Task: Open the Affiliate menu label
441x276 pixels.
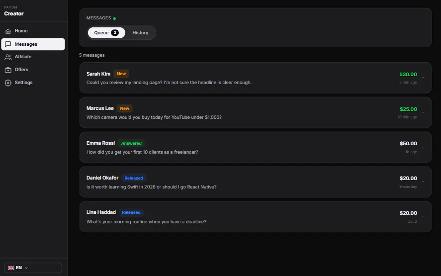Action: [23, 57]
